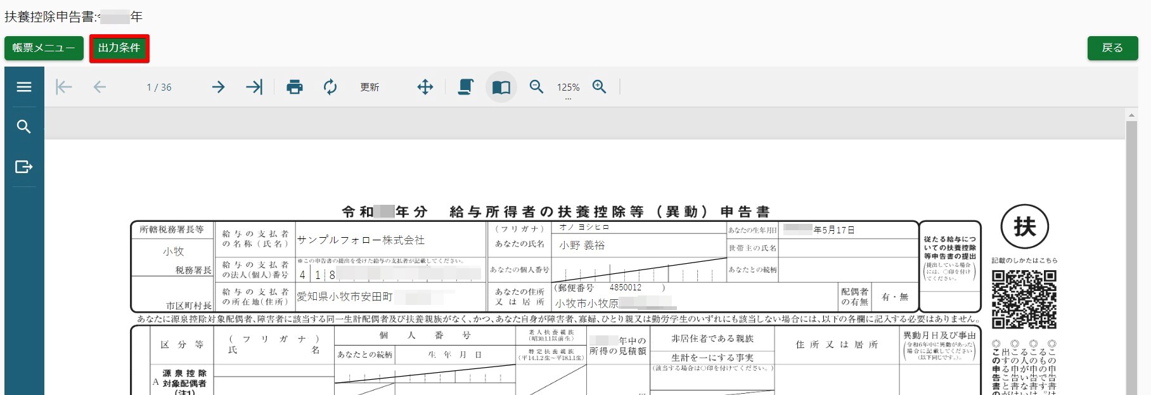Zoom out with minus magnifier

point(536,87)
